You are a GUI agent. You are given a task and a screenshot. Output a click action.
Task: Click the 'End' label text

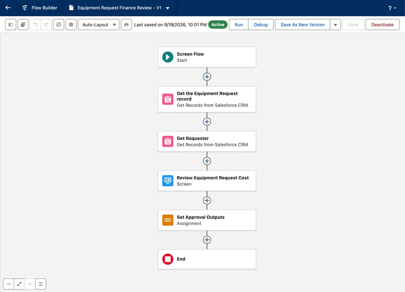(181, 259)
